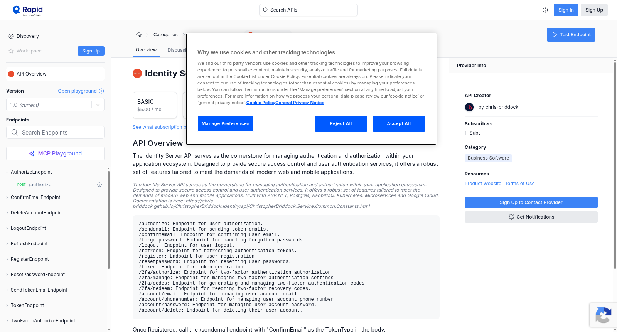Click Sign In in the header

point(566,10)
